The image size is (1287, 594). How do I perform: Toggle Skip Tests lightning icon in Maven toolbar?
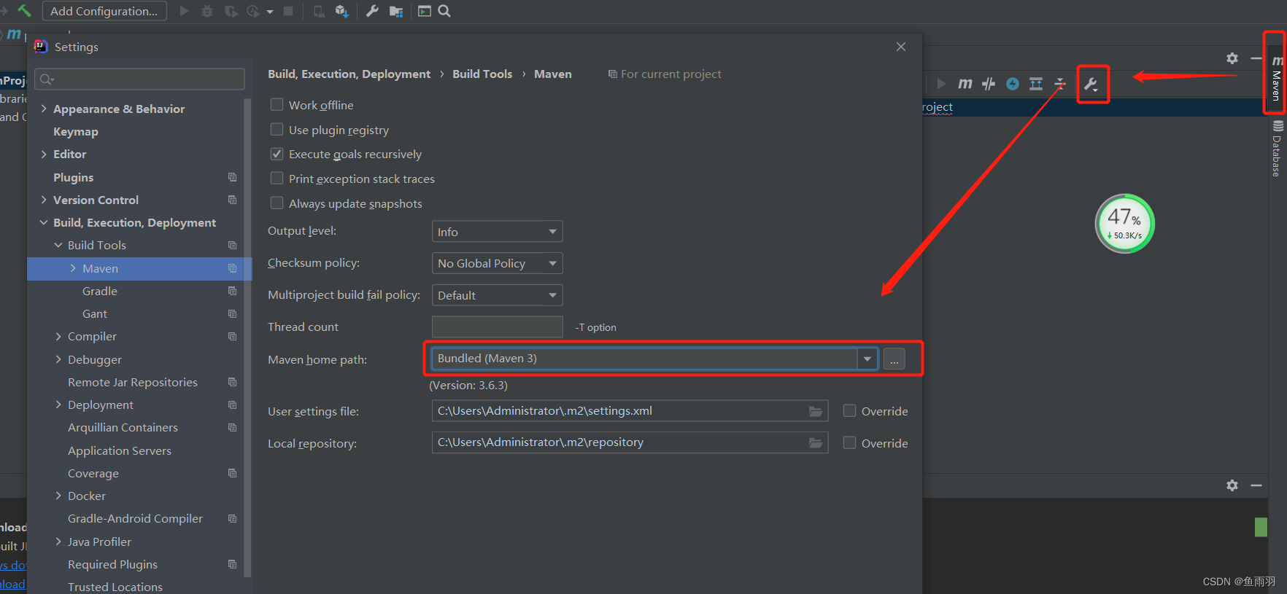pos(1013,84)
